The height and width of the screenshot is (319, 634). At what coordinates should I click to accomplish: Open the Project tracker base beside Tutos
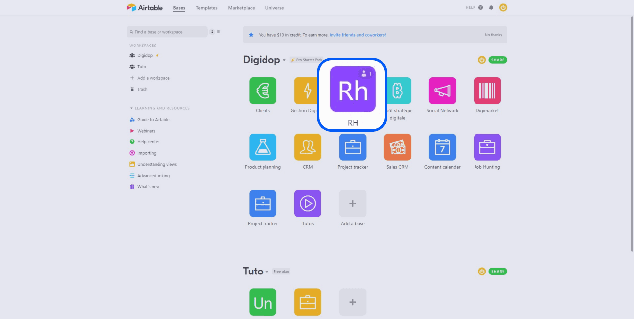pos(263,203)
